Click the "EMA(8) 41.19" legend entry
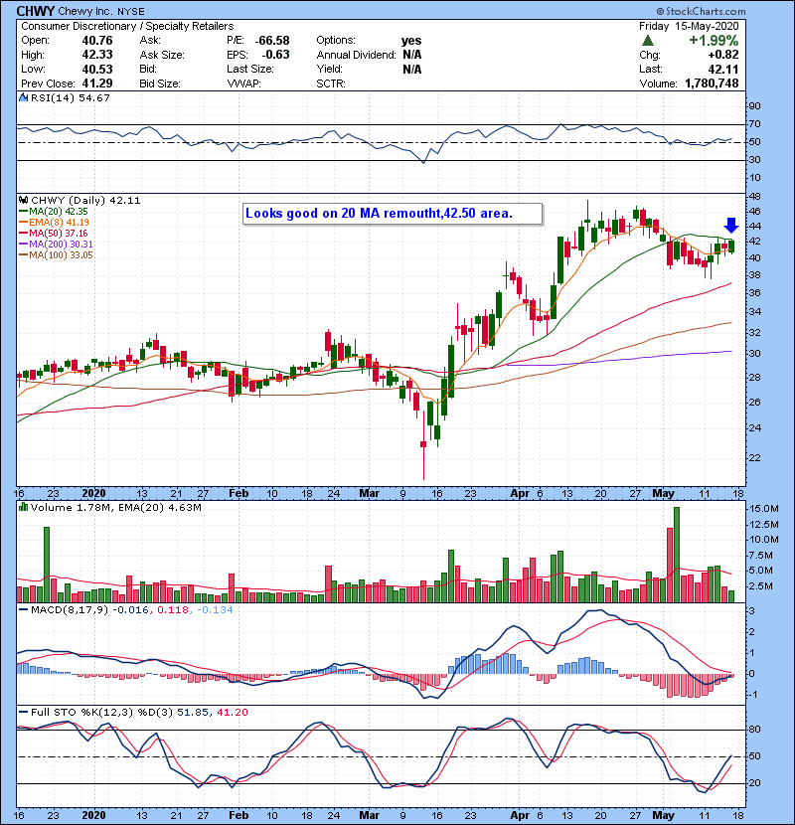The height and width of the screenshot is (825, 795). coord(53,223)
